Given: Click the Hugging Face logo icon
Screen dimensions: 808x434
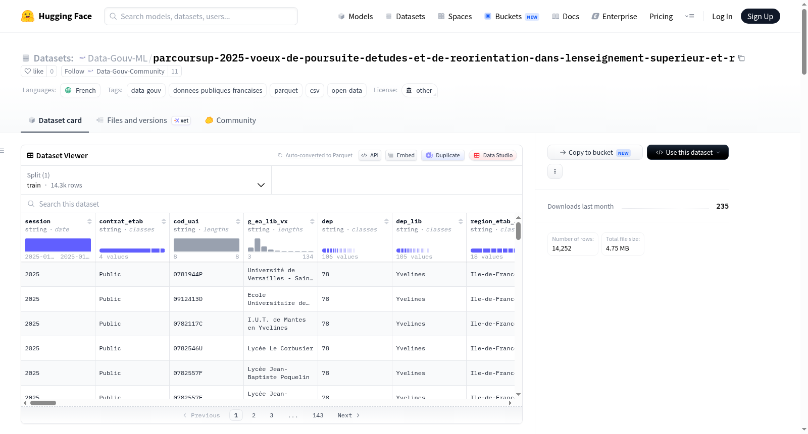Looking at the screenshot, I should coord(28,16).
